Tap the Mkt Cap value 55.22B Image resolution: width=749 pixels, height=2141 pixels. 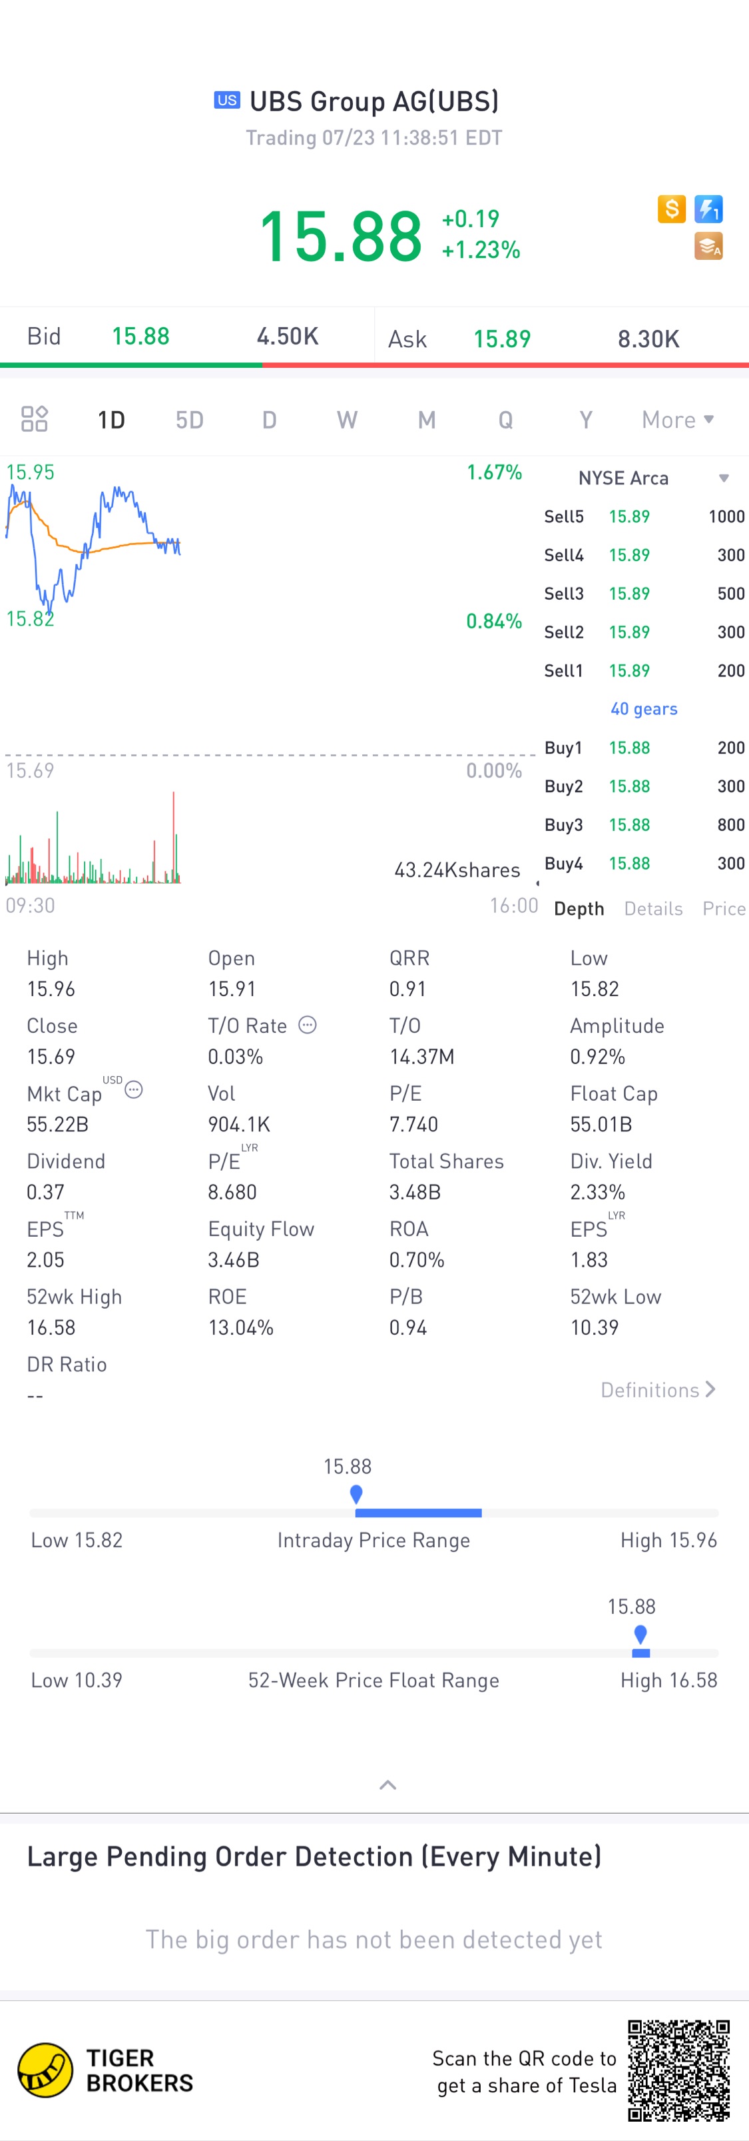57,1123
